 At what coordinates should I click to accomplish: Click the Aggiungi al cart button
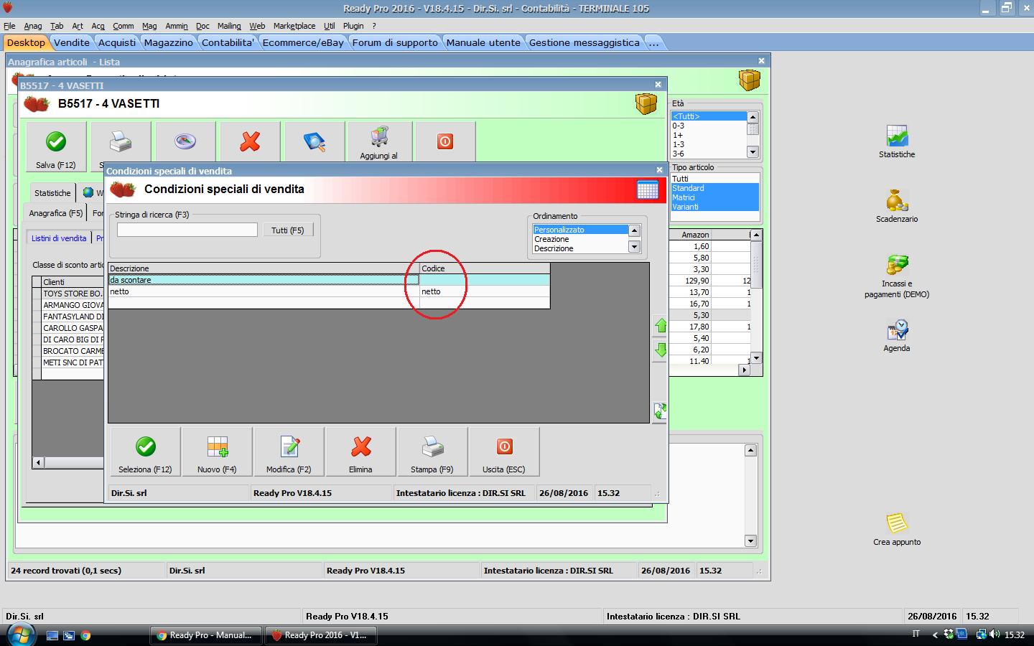(x=379, y=141)
